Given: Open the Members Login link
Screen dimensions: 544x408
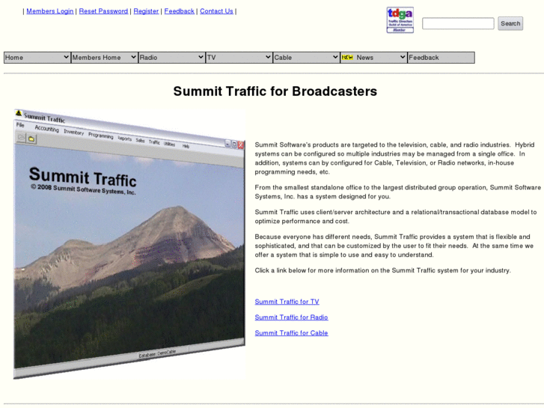Looking at the screenshot, I should click(x=50, y=11).
